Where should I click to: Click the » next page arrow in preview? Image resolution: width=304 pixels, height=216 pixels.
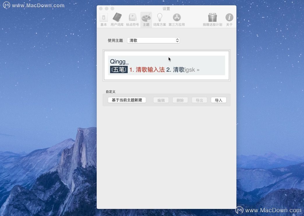pos(198,70)
